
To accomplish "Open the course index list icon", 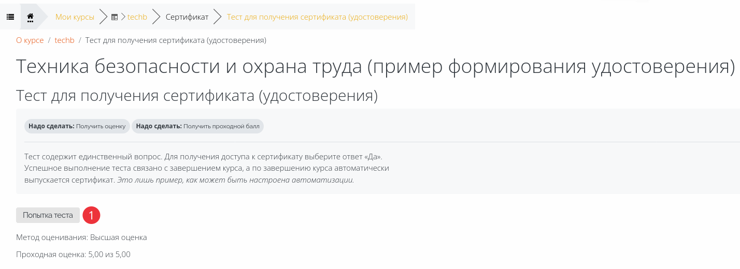I will 10,17.
